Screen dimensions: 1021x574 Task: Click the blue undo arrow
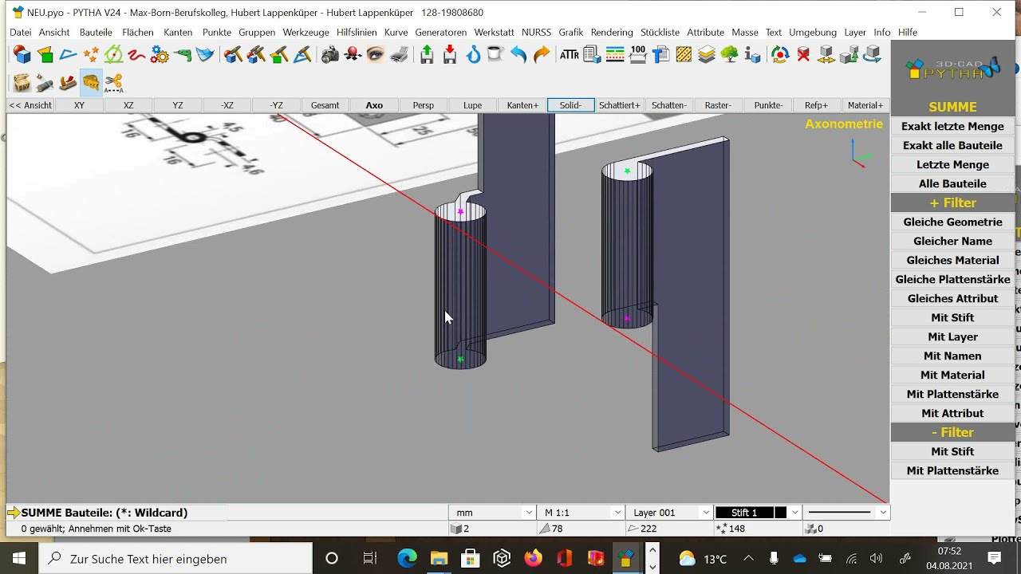518,55
